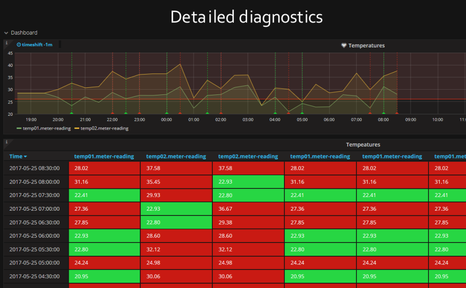466x288 pixels.
Task: Click the green temp01 legend color line
Action: [x=19, y=128]
